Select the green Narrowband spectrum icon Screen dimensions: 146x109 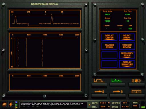tap(117, 81)
